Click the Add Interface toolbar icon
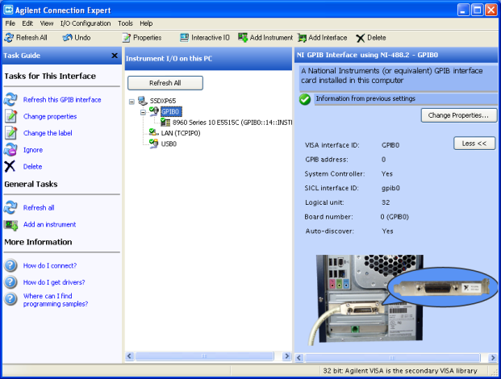 [x=302, y=38]
